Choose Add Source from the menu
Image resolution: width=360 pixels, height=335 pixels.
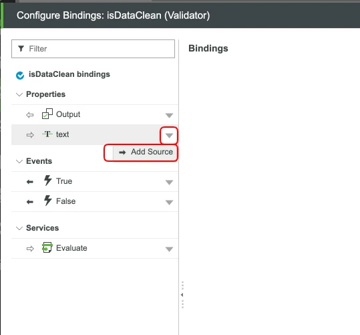[145, 152]
